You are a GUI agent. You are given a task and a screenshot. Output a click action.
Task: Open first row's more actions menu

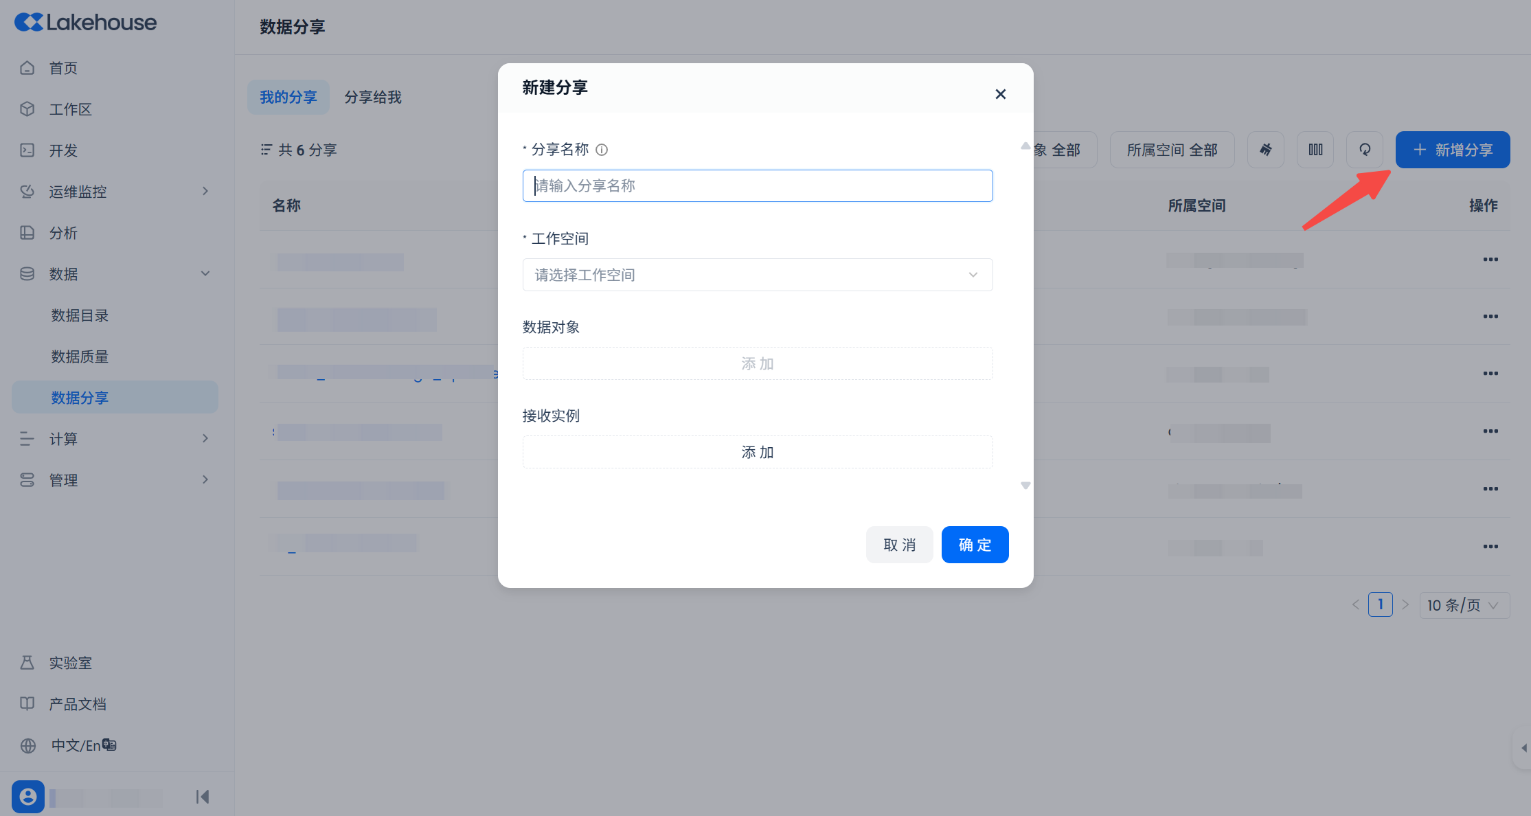[1490, 260]
